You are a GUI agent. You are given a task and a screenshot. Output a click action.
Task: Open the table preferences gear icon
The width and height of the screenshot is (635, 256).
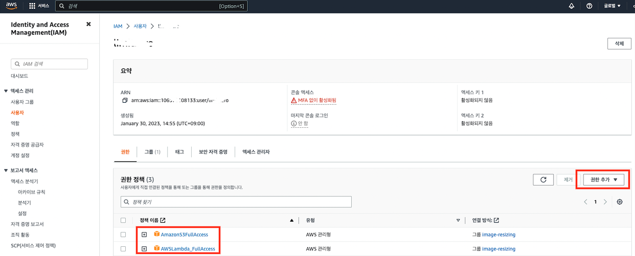[620, 202]
